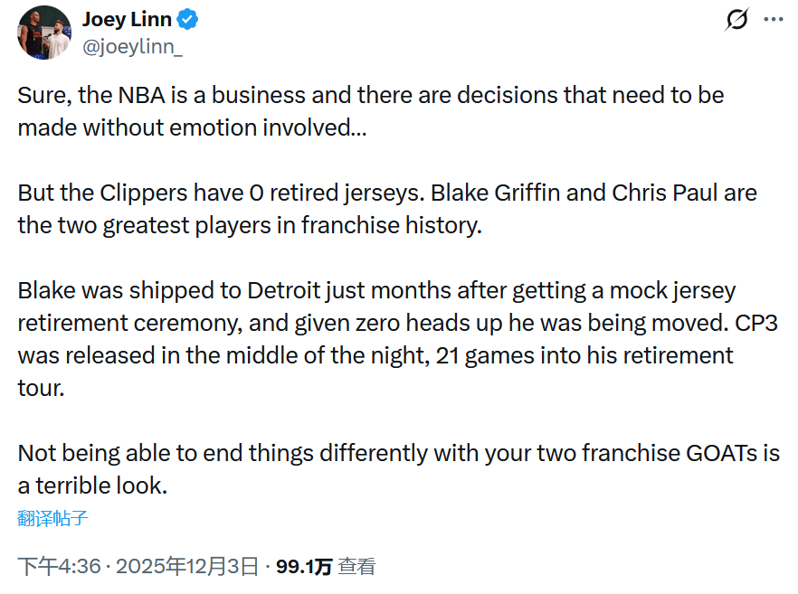
Task: Open the more options ellipsis menu
Action: (x=773, y=19)
